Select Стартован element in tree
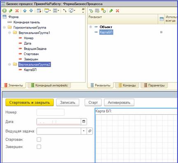This screenshot has height=163, width=178. (x=31, y=54)
